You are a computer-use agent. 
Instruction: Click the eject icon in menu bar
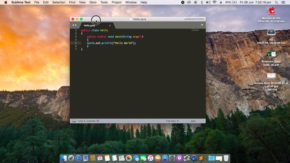point(221,2)
